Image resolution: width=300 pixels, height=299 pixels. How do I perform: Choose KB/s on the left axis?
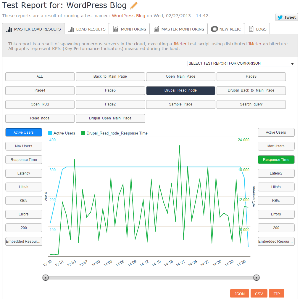[x=24, y=201]
